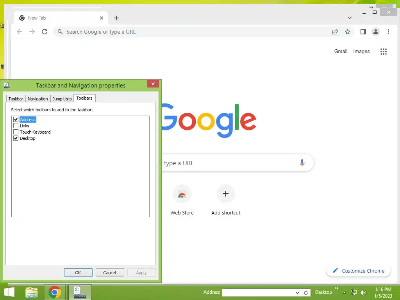Click the New Tab browser tab

click(61, 18)
